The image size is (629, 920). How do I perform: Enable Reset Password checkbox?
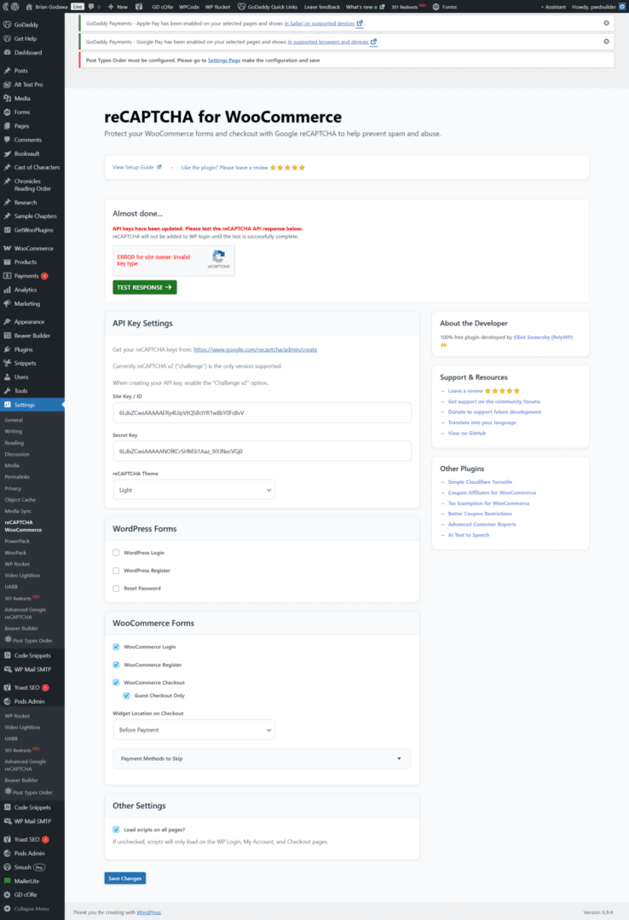click(116, 588)
